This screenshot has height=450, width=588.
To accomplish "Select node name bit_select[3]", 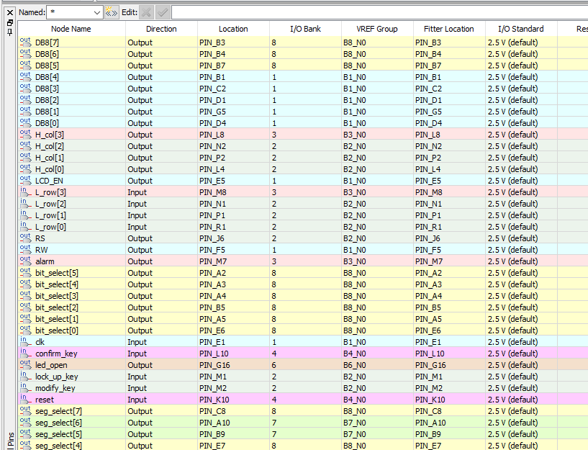I will click(x=57, y=296).
